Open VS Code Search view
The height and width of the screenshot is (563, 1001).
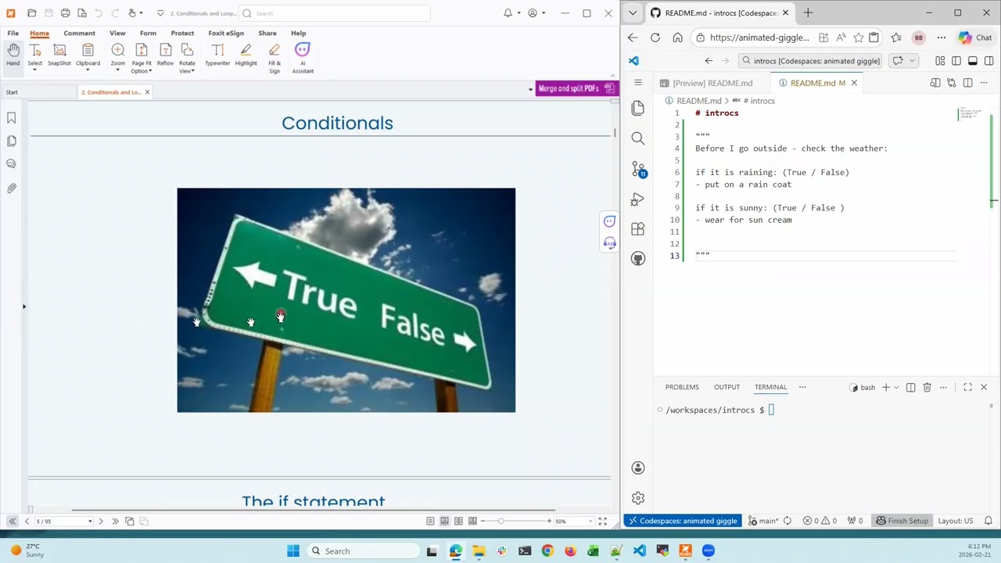(638, 138)
